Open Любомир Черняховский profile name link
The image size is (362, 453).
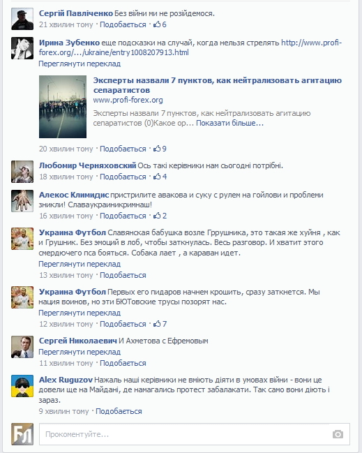[x=87, y=165]
